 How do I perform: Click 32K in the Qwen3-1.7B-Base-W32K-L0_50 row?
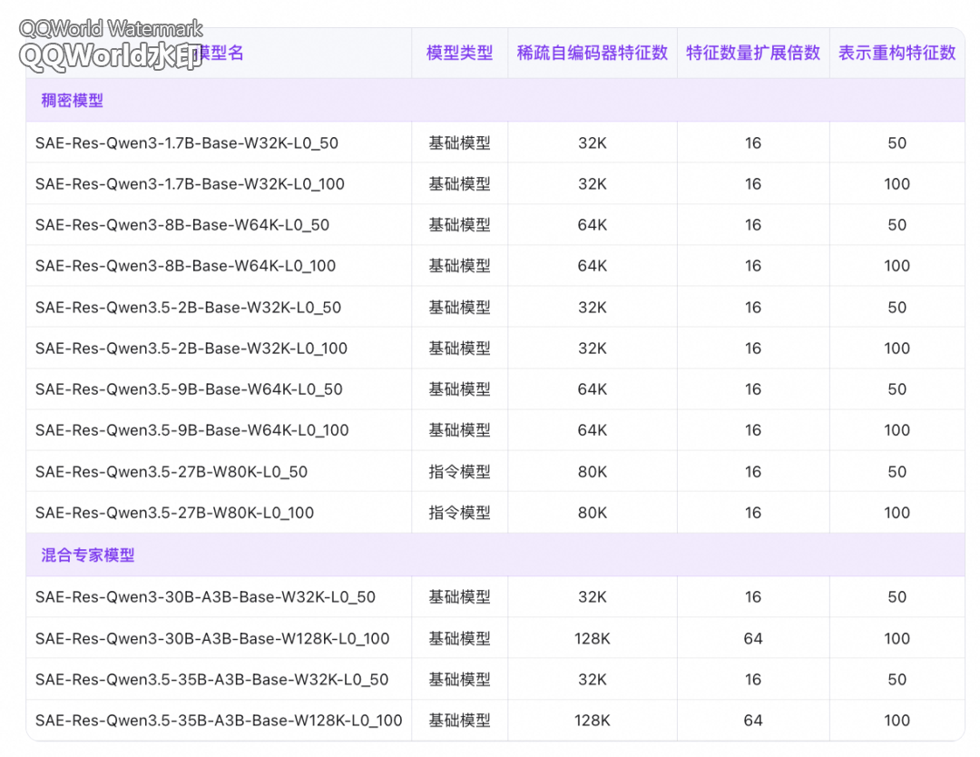592,143
